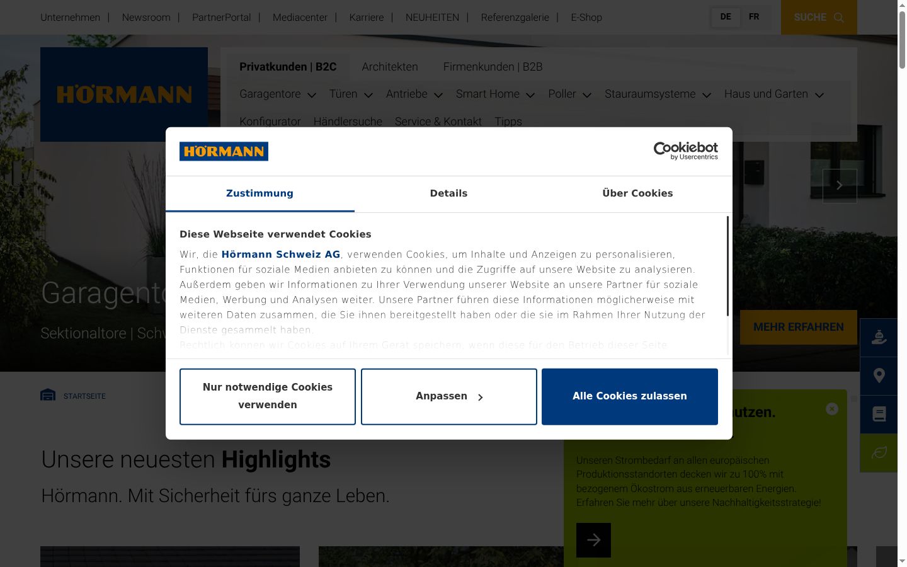Viewport: 907px width, 567px height.
Task: Select the Zustimmung tab
Action: point(260,193)
